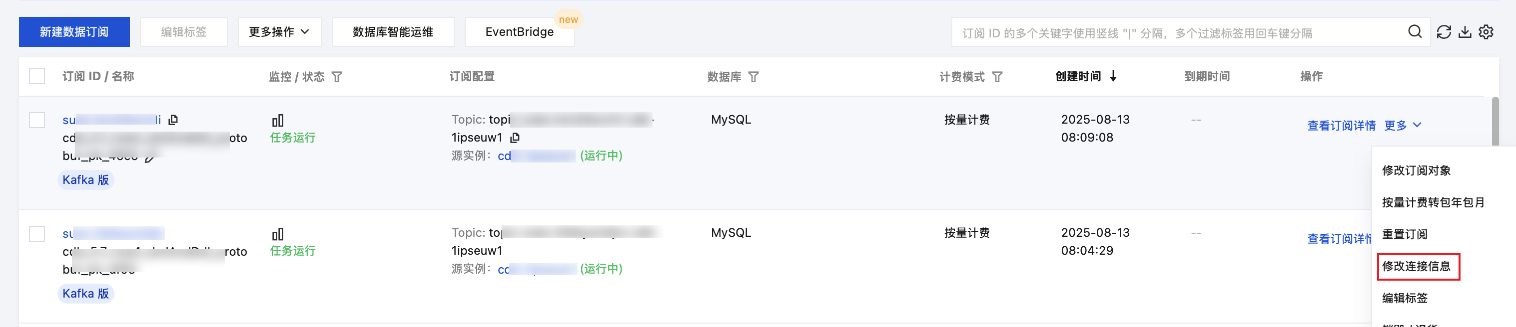Click the search magnifier icon
This screenshot has height=327, width=1516.
point(1415,32)
